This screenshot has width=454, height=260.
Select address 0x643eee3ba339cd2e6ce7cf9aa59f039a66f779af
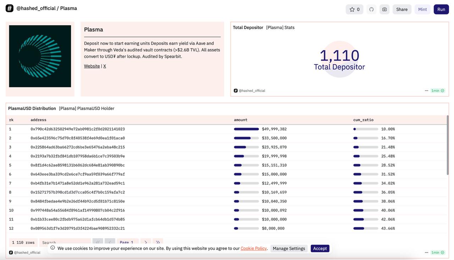(x=78, y=174)
